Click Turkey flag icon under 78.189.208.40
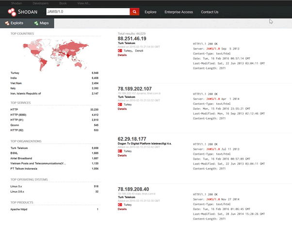 coord(120,205)
